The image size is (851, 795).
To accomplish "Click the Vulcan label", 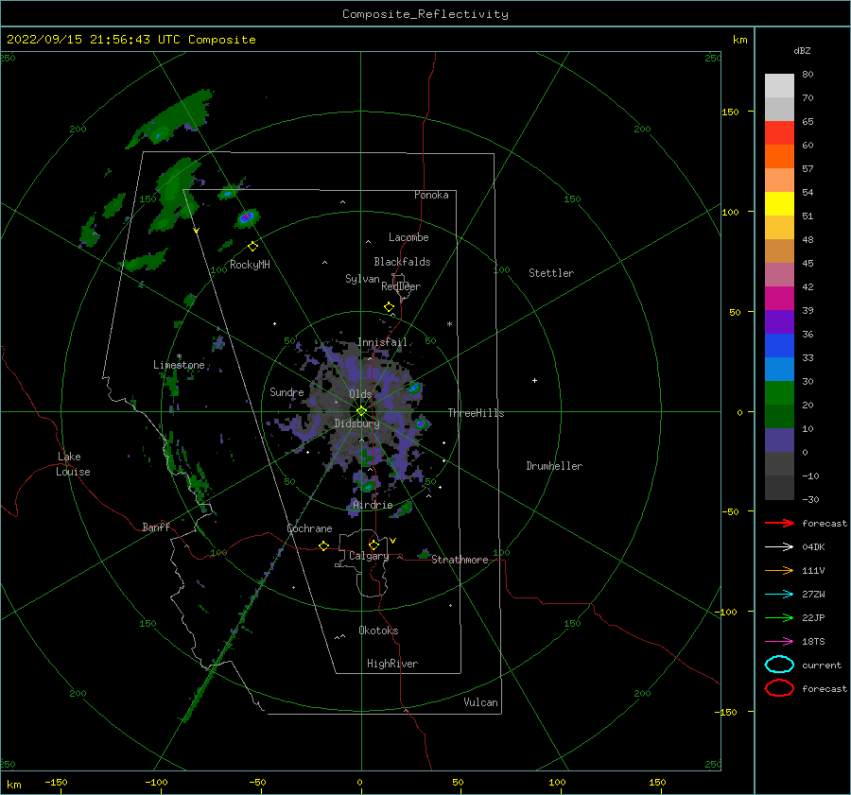I will [480, 702].
